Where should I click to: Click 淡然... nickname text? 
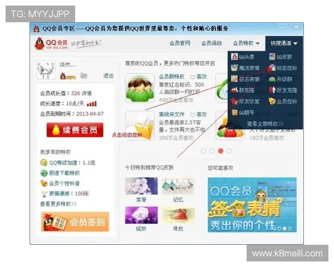67,65
